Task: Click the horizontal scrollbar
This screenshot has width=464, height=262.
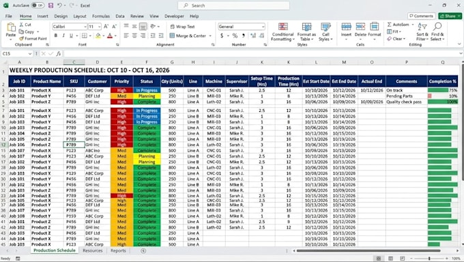Action: click(x=368, y=251)
